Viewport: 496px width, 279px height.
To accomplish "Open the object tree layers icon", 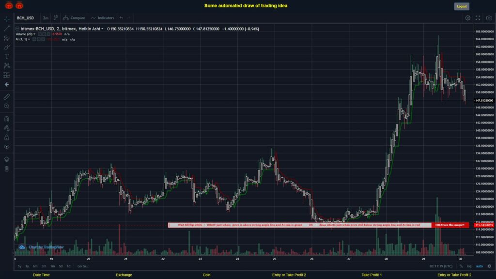I will 6,159.
